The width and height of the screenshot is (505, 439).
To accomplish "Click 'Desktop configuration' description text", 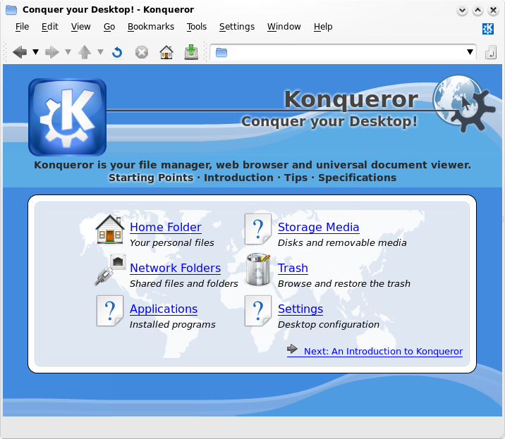I will click(x=329, y=324).
